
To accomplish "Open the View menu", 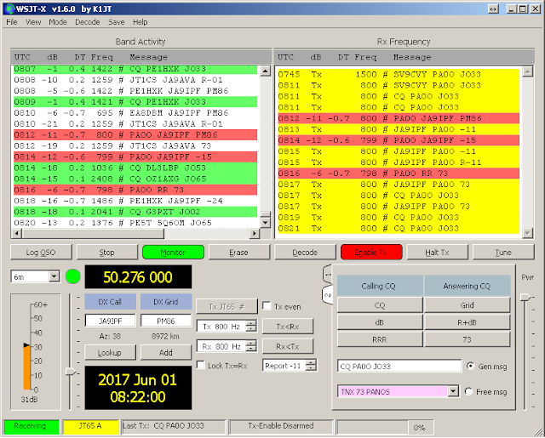I will point(33,22).
